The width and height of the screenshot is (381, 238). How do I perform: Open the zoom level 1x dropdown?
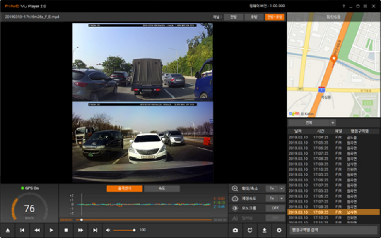[x=281, y=188]
